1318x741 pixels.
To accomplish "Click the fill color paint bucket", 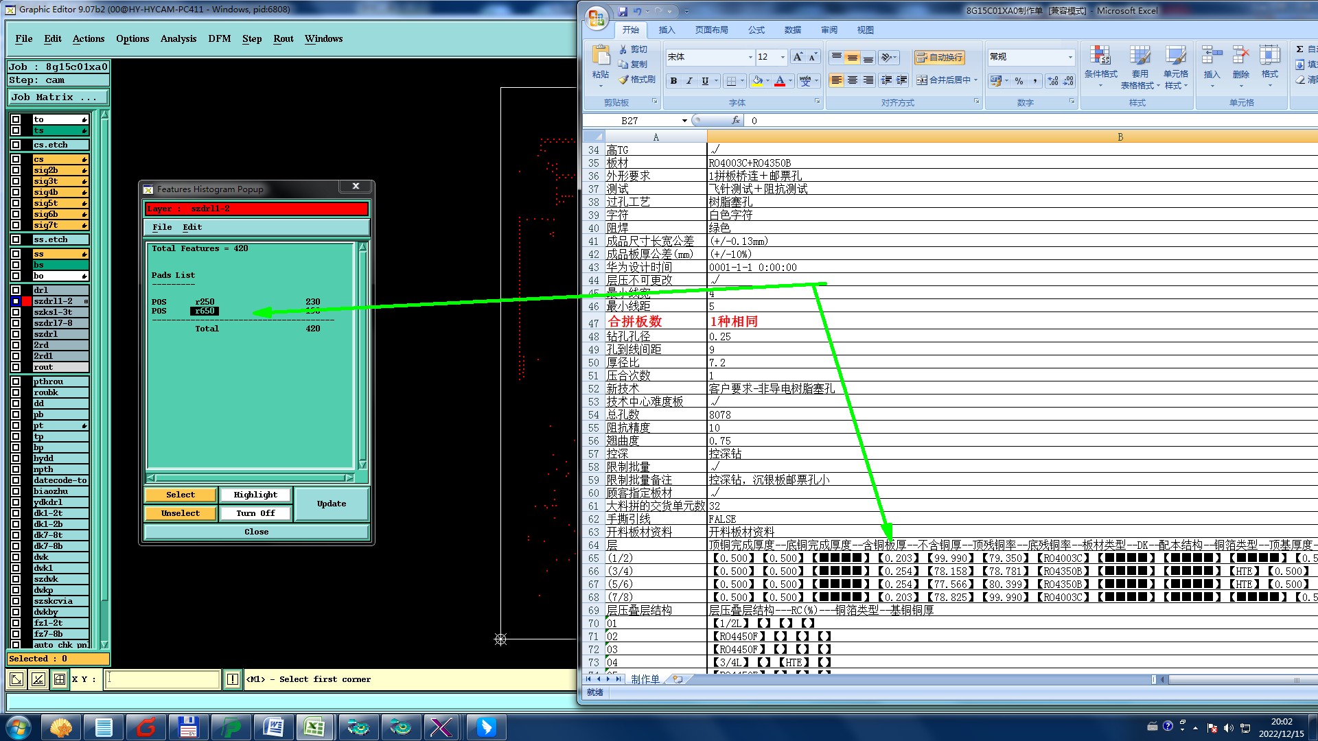I will pos(756,81).
